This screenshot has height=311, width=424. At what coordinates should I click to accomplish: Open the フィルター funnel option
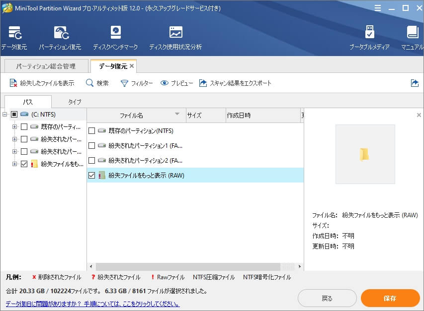(137, 83)
